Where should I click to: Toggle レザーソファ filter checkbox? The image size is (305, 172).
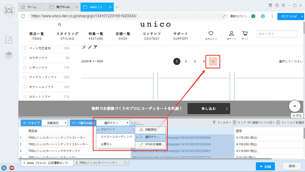point(25,68)
